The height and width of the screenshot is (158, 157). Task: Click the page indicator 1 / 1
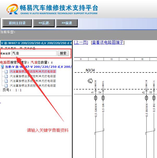pyautogui.click(x=19, y=90)
